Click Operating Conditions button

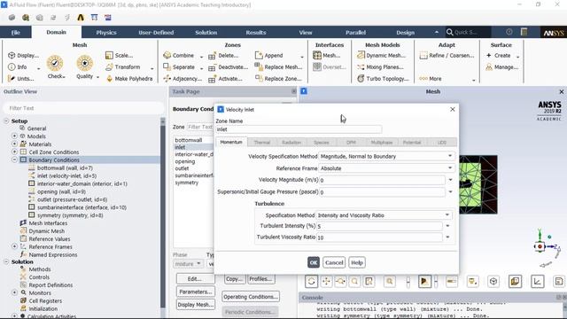(251, 297)
